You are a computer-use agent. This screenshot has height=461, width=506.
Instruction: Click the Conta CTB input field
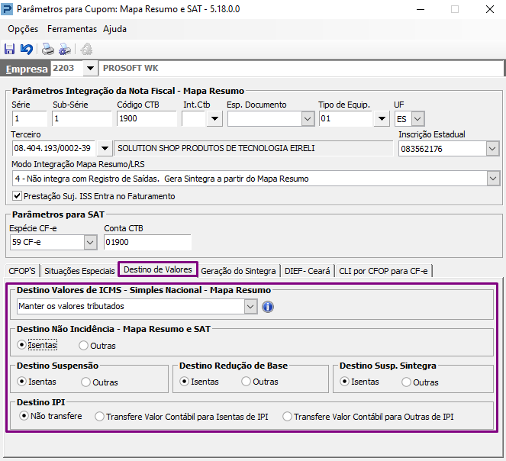pyautogui.click(x=147, y=242)
